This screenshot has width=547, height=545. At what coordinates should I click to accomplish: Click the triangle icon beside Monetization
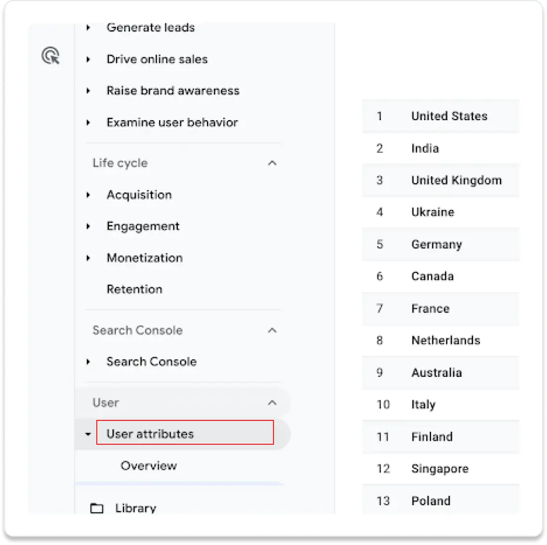[x=88, y=258]
